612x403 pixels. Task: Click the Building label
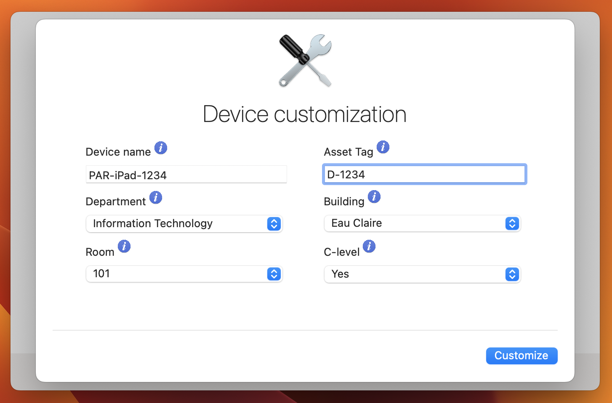pos(344,201)
